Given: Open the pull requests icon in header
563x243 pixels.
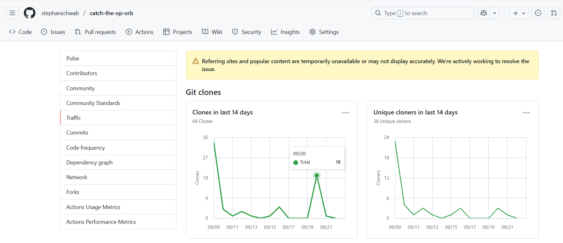Looking at the screenshot, I should (x=554, y=13).
